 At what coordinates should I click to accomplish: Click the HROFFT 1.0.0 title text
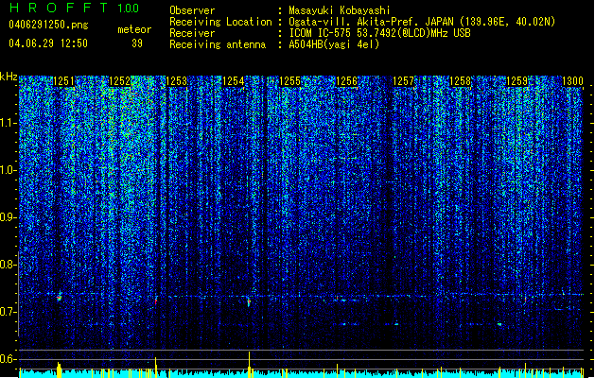point(75,8)
